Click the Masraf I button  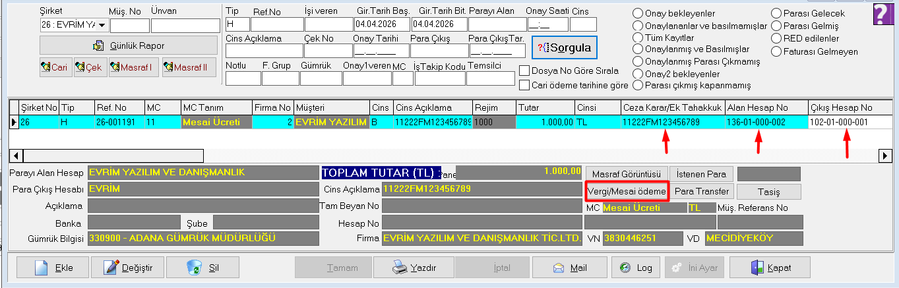134,67
